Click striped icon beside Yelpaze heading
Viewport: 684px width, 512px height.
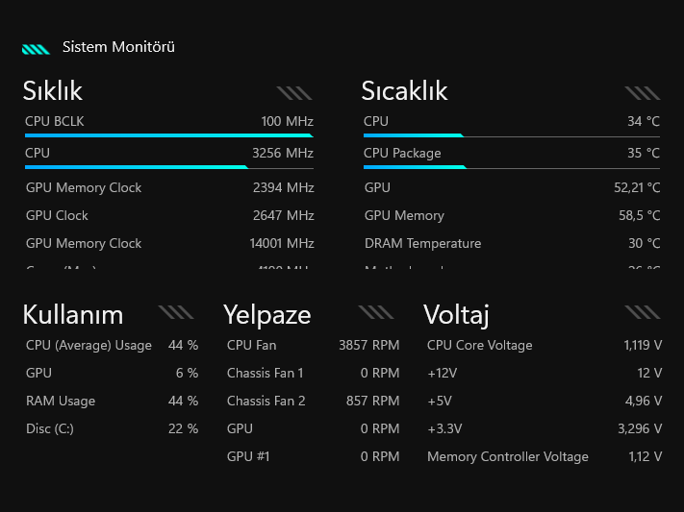pos(375,312)
